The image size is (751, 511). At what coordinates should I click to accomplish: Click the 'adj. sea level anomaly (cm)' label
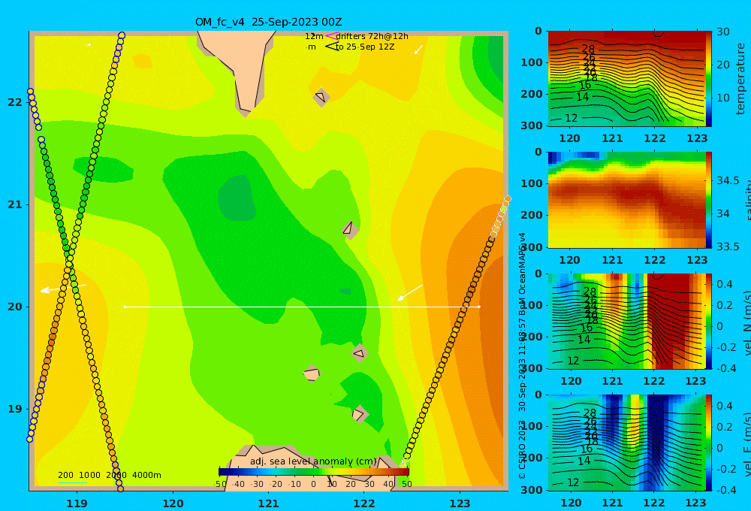[x=313, y=461]
